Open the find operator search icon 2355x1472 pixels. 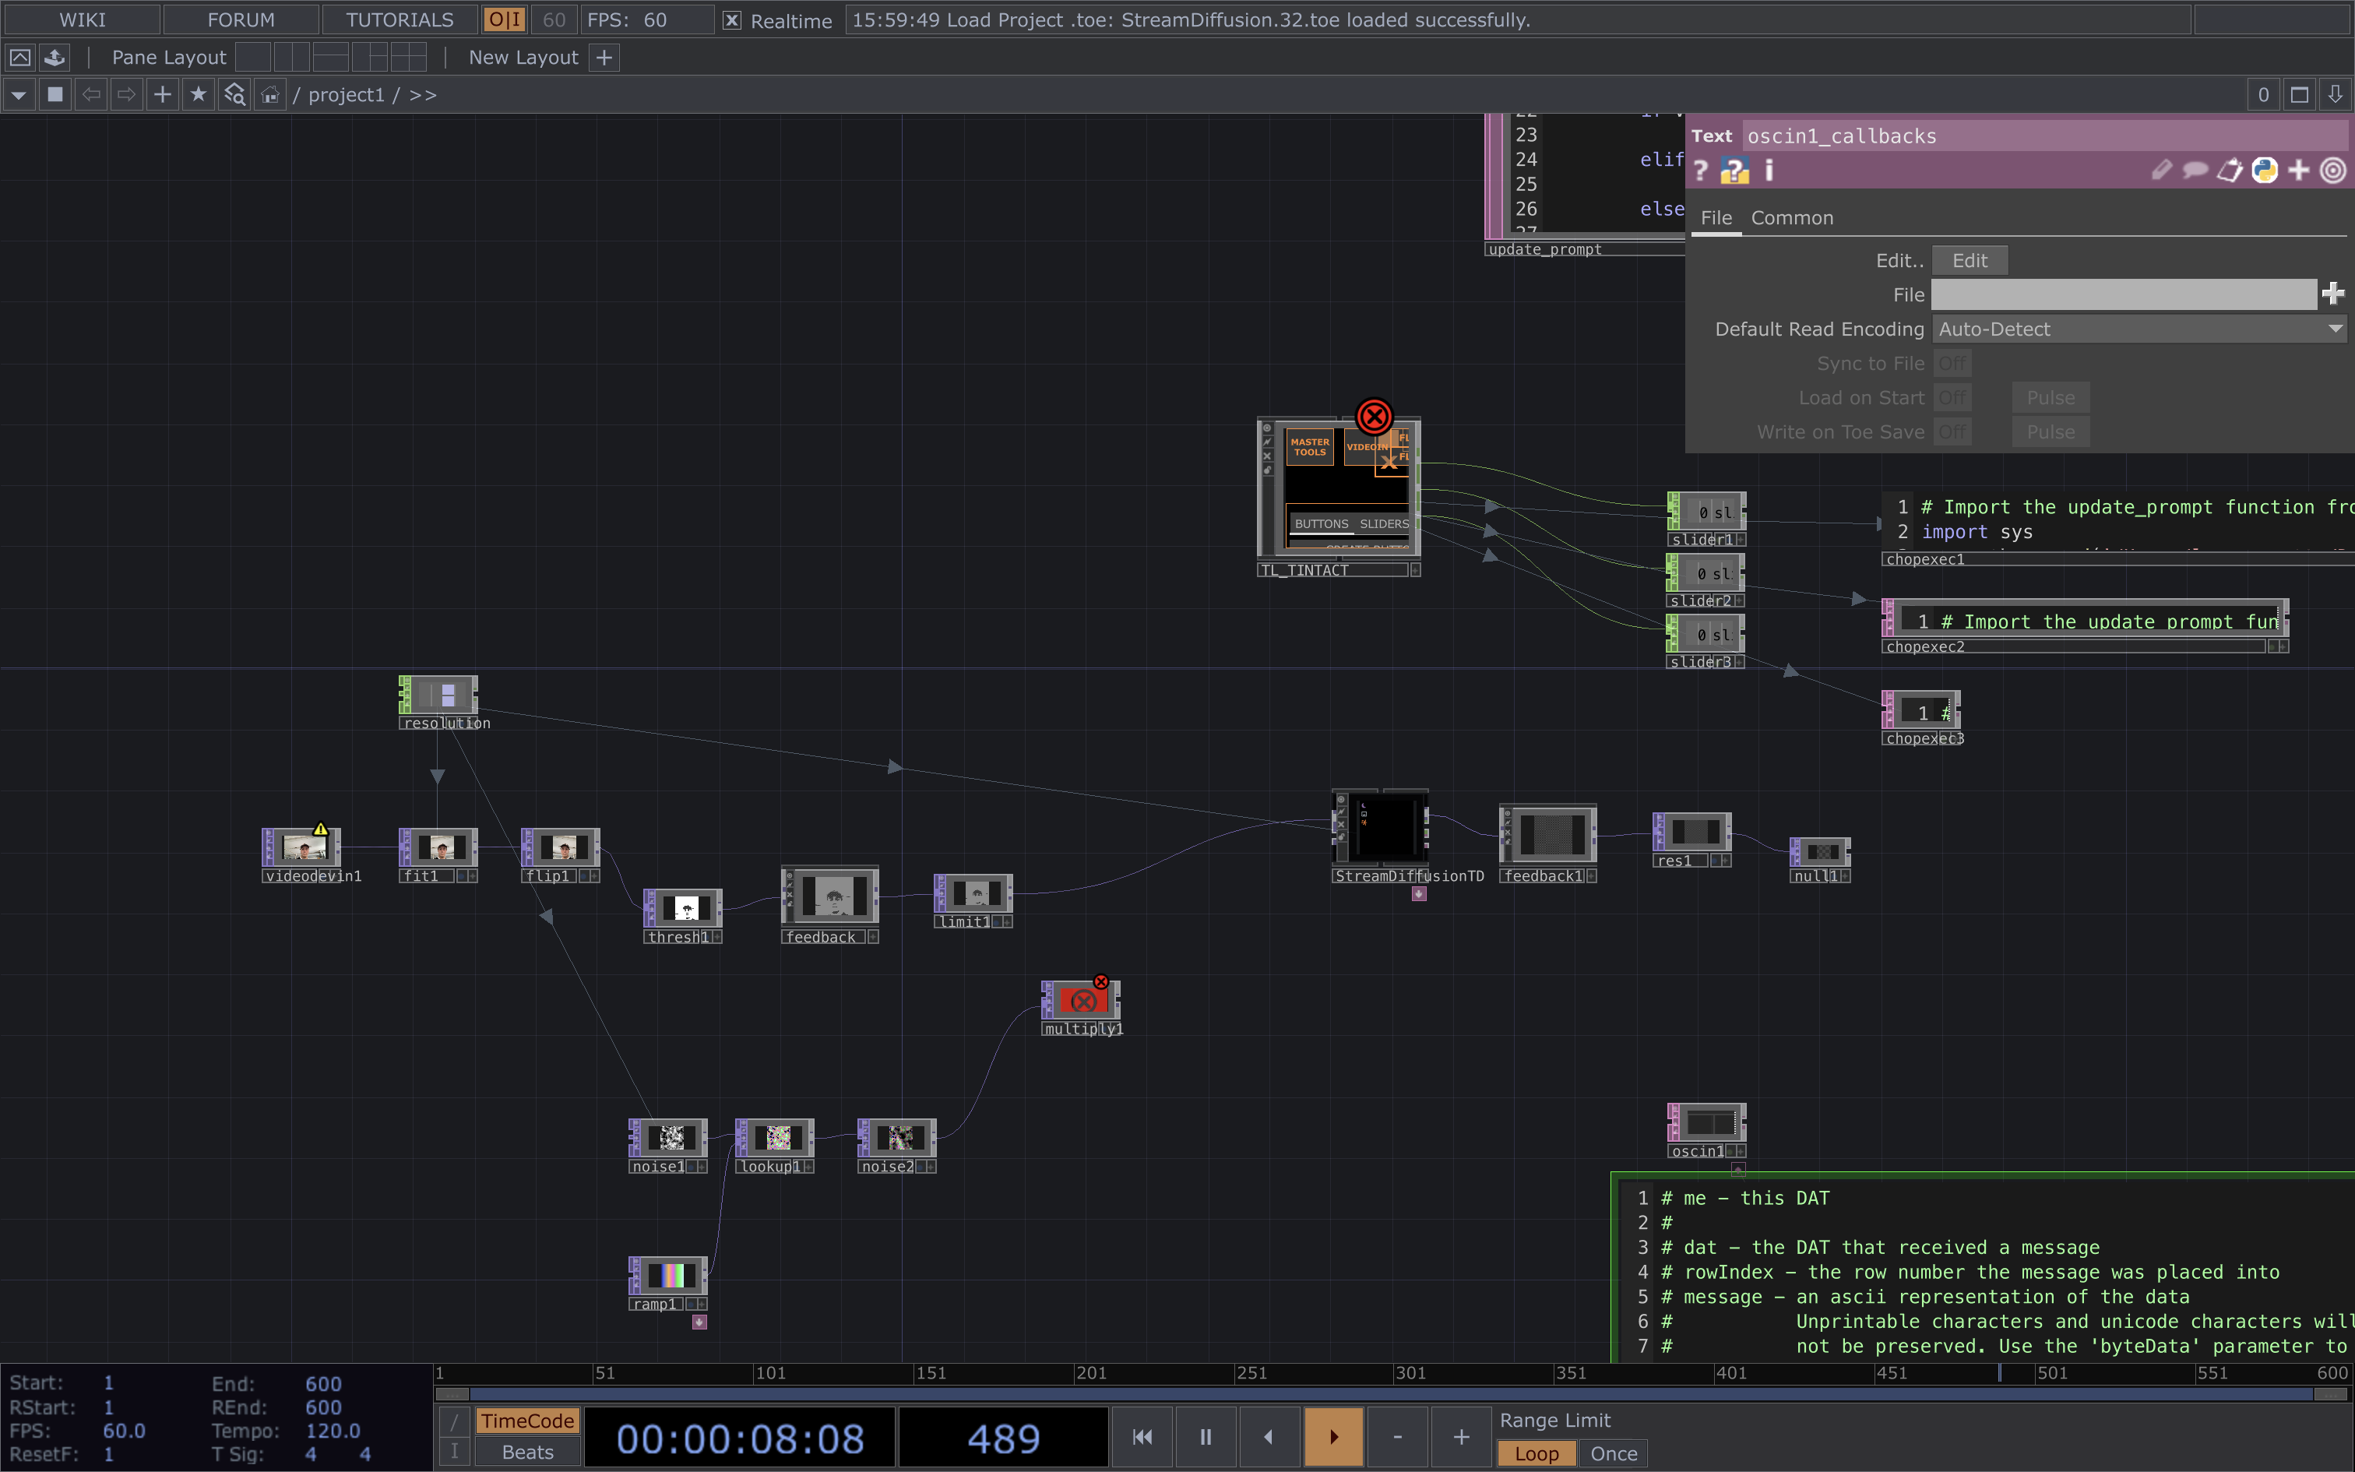click(234, 94)
